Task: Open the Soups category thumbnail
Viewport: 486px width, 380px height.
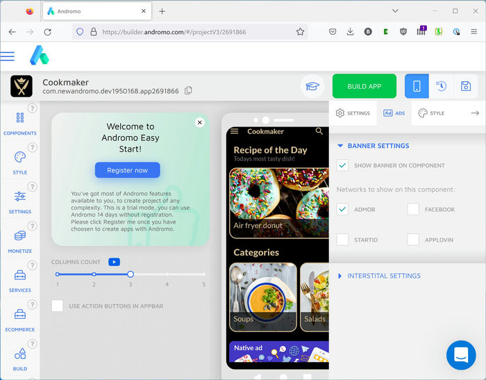Action: click(x=263, y=297)
